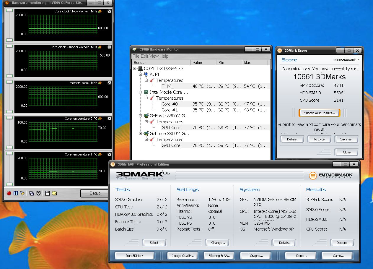Click upper scale slider handle beside Memory clock graph
The image size is (373, 269).
pos(9,82)
